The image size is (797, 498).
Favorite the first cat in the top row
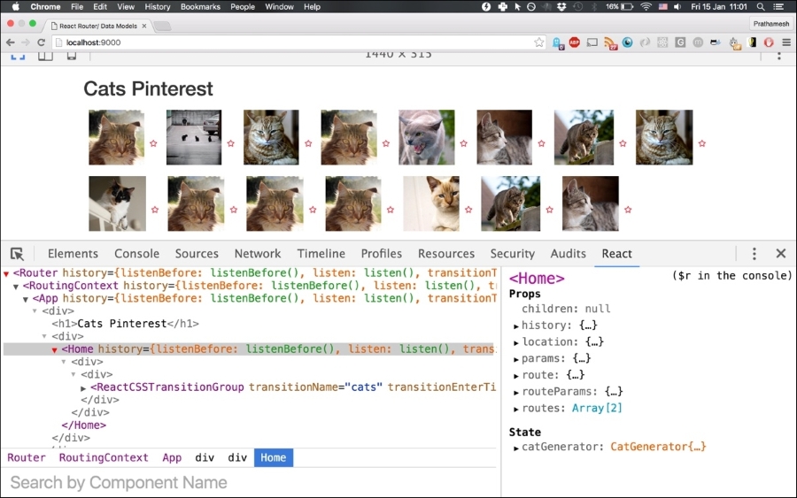point(153,143)
